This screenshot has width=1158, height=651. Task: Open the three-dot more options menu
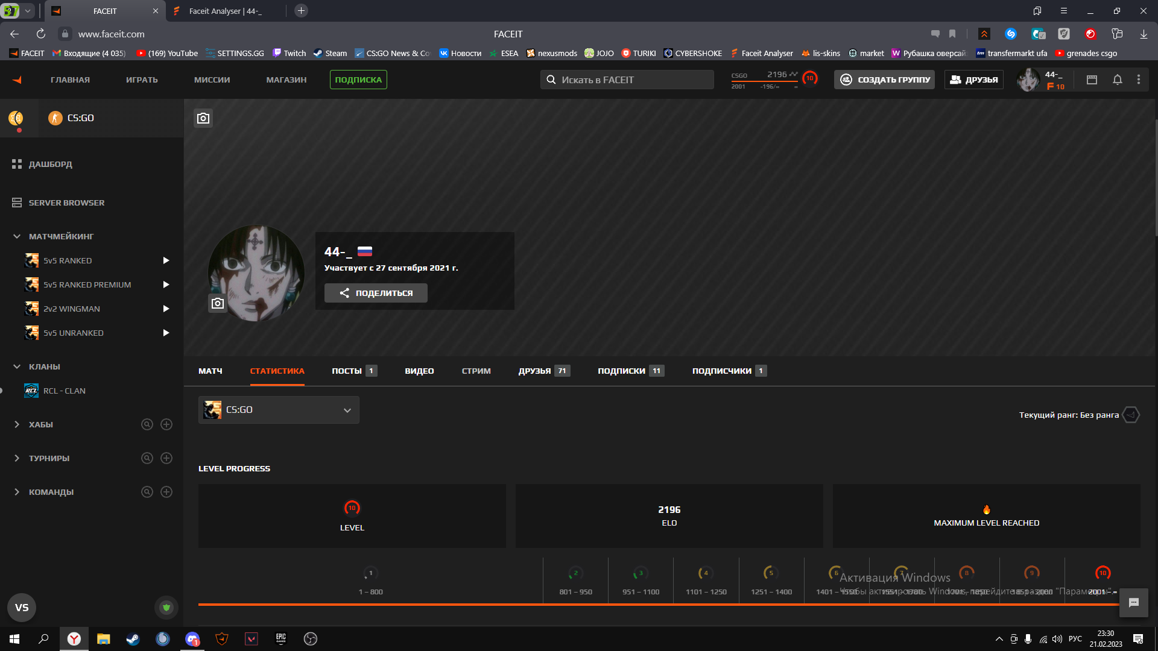point(1139,80)
